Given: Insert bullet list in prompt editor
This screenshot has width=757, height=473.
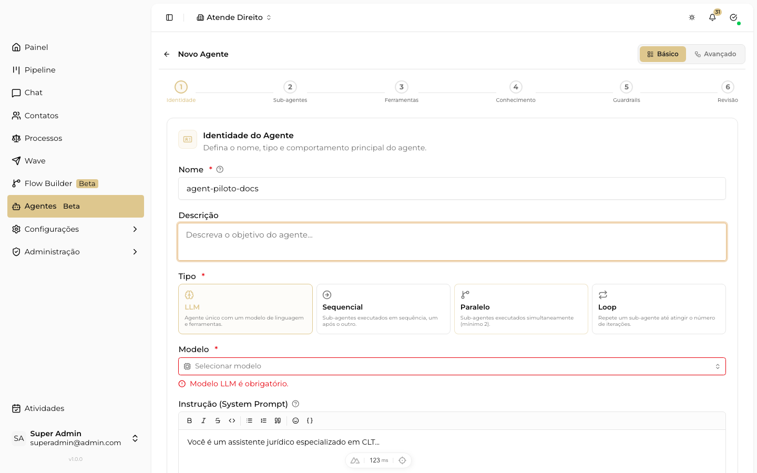Looking at the screenshot, I should tap(249, 420).
